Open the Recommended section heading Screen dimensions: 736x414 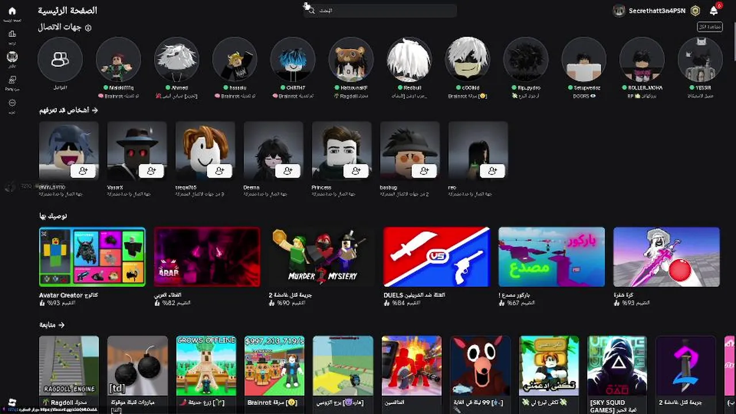53,216
